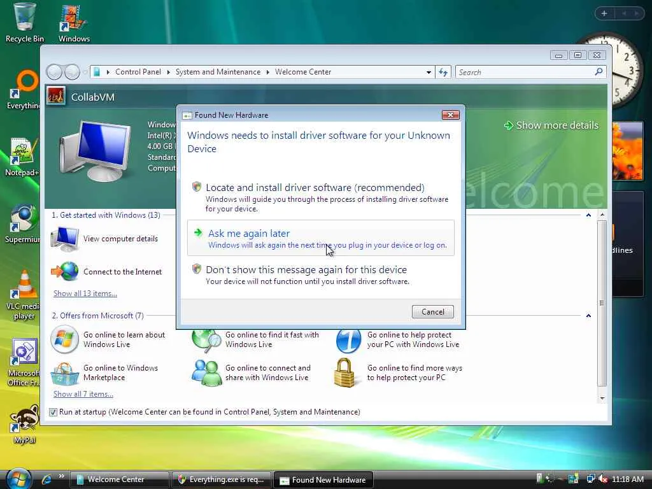Choose Don't show this message again
Screen dimensions: 652x489
(321, 275)
